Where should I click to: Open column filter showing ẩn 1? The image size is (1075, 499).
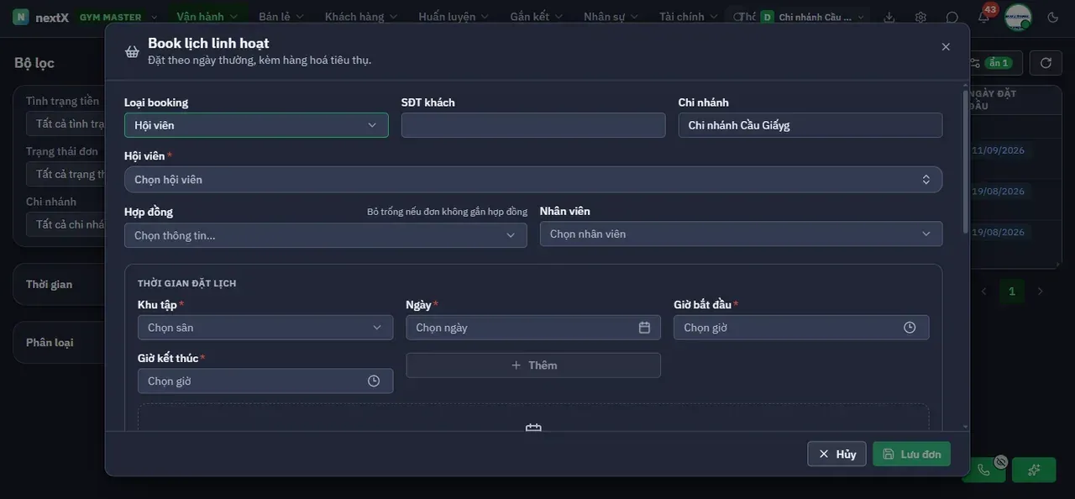point(995,63)
